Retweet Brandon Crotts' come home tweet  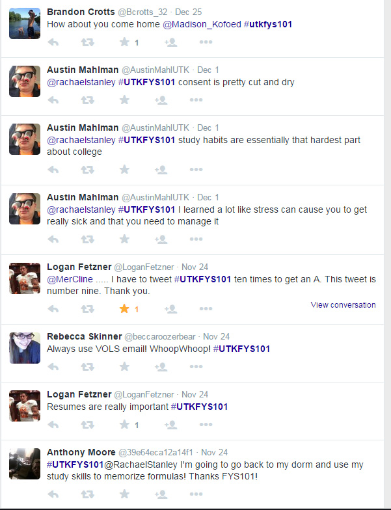click(x=87, y=42)
